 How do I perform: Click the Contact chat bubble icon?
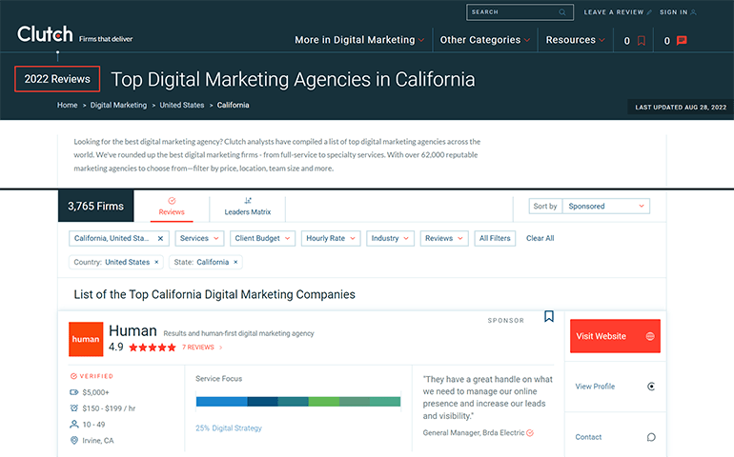pyautogui.click(x=651, y=437)
